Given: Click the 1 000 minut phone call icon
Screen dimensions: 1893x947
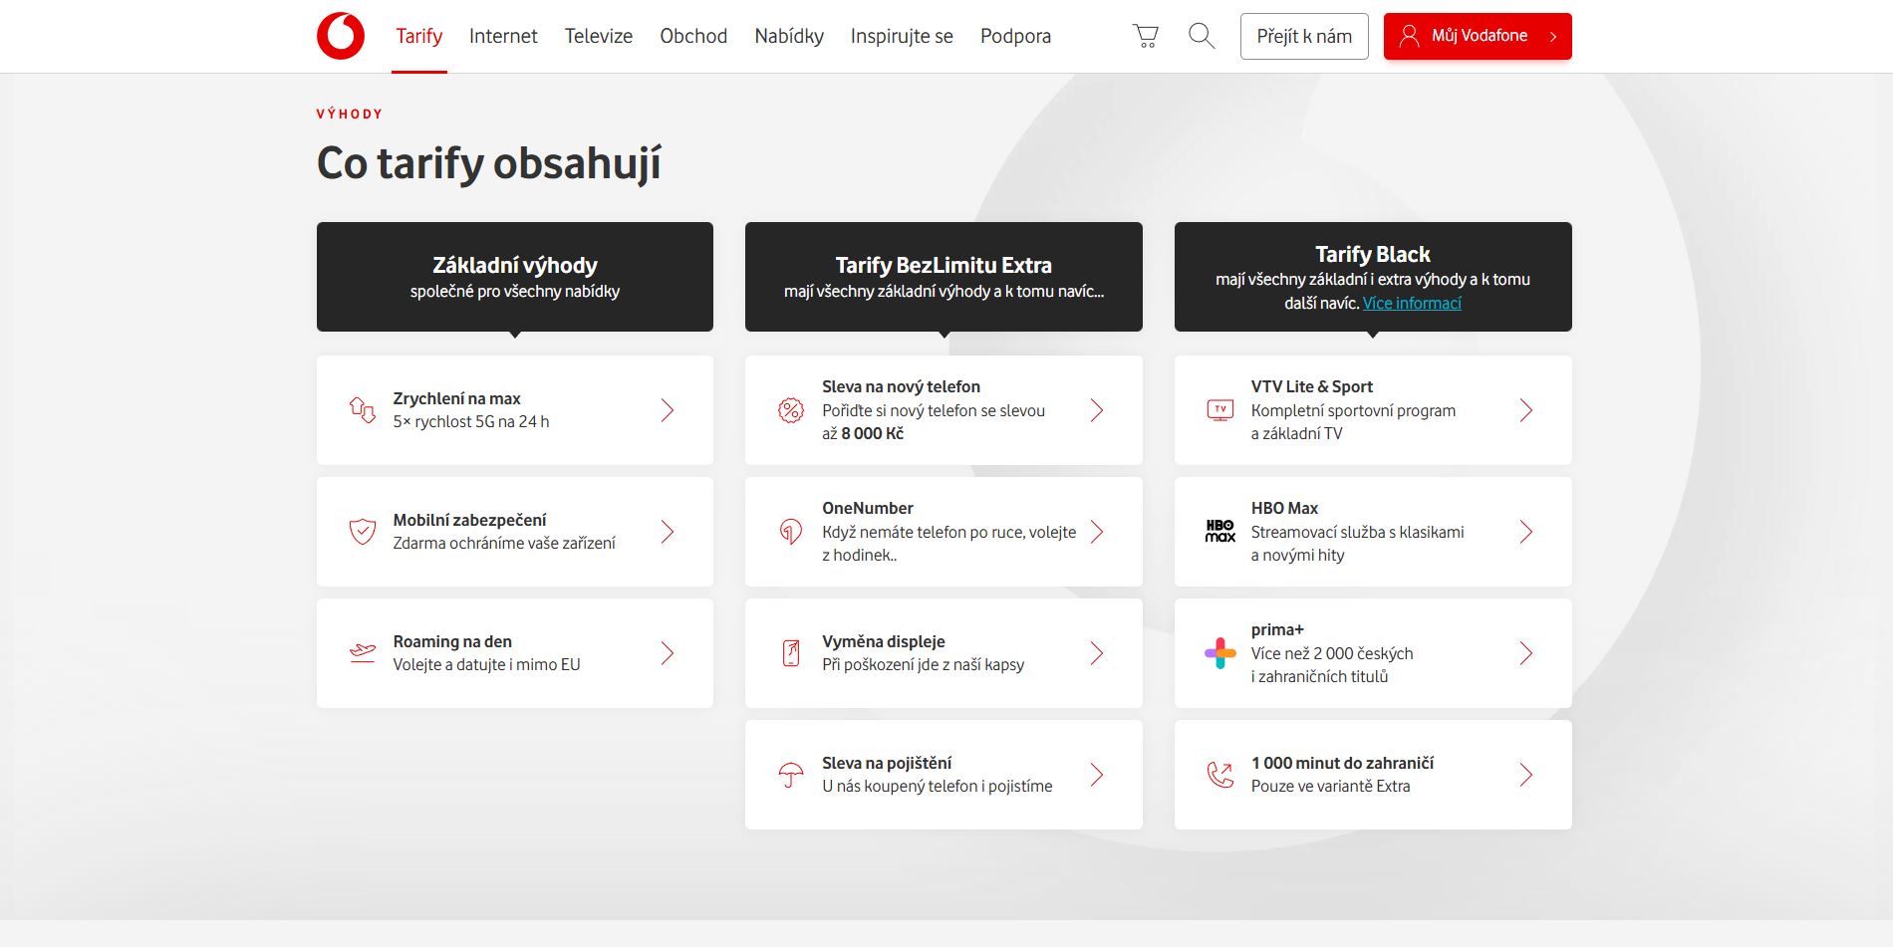Looking at the screenshot, I should (x=1220, y=774).
